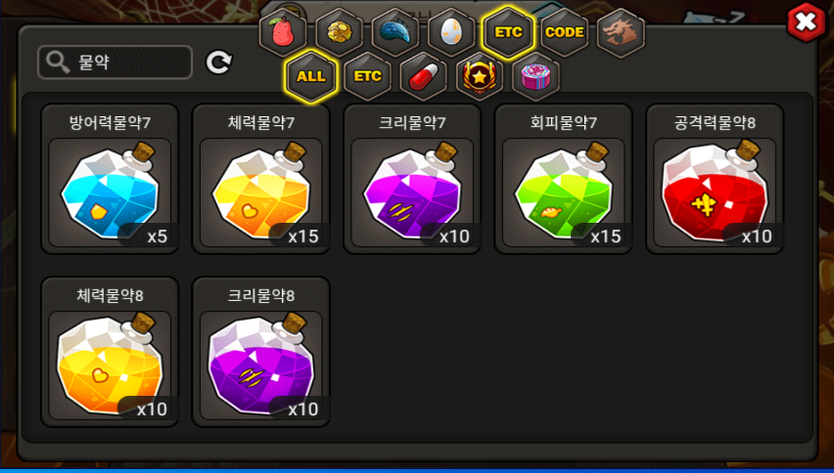Filter by red-white capsule pill icon

(x=424, y=76)
